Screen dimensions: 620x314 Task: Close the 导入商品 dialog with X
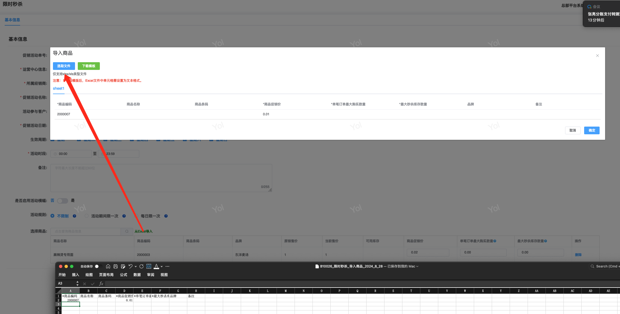(x=597, y=56)
